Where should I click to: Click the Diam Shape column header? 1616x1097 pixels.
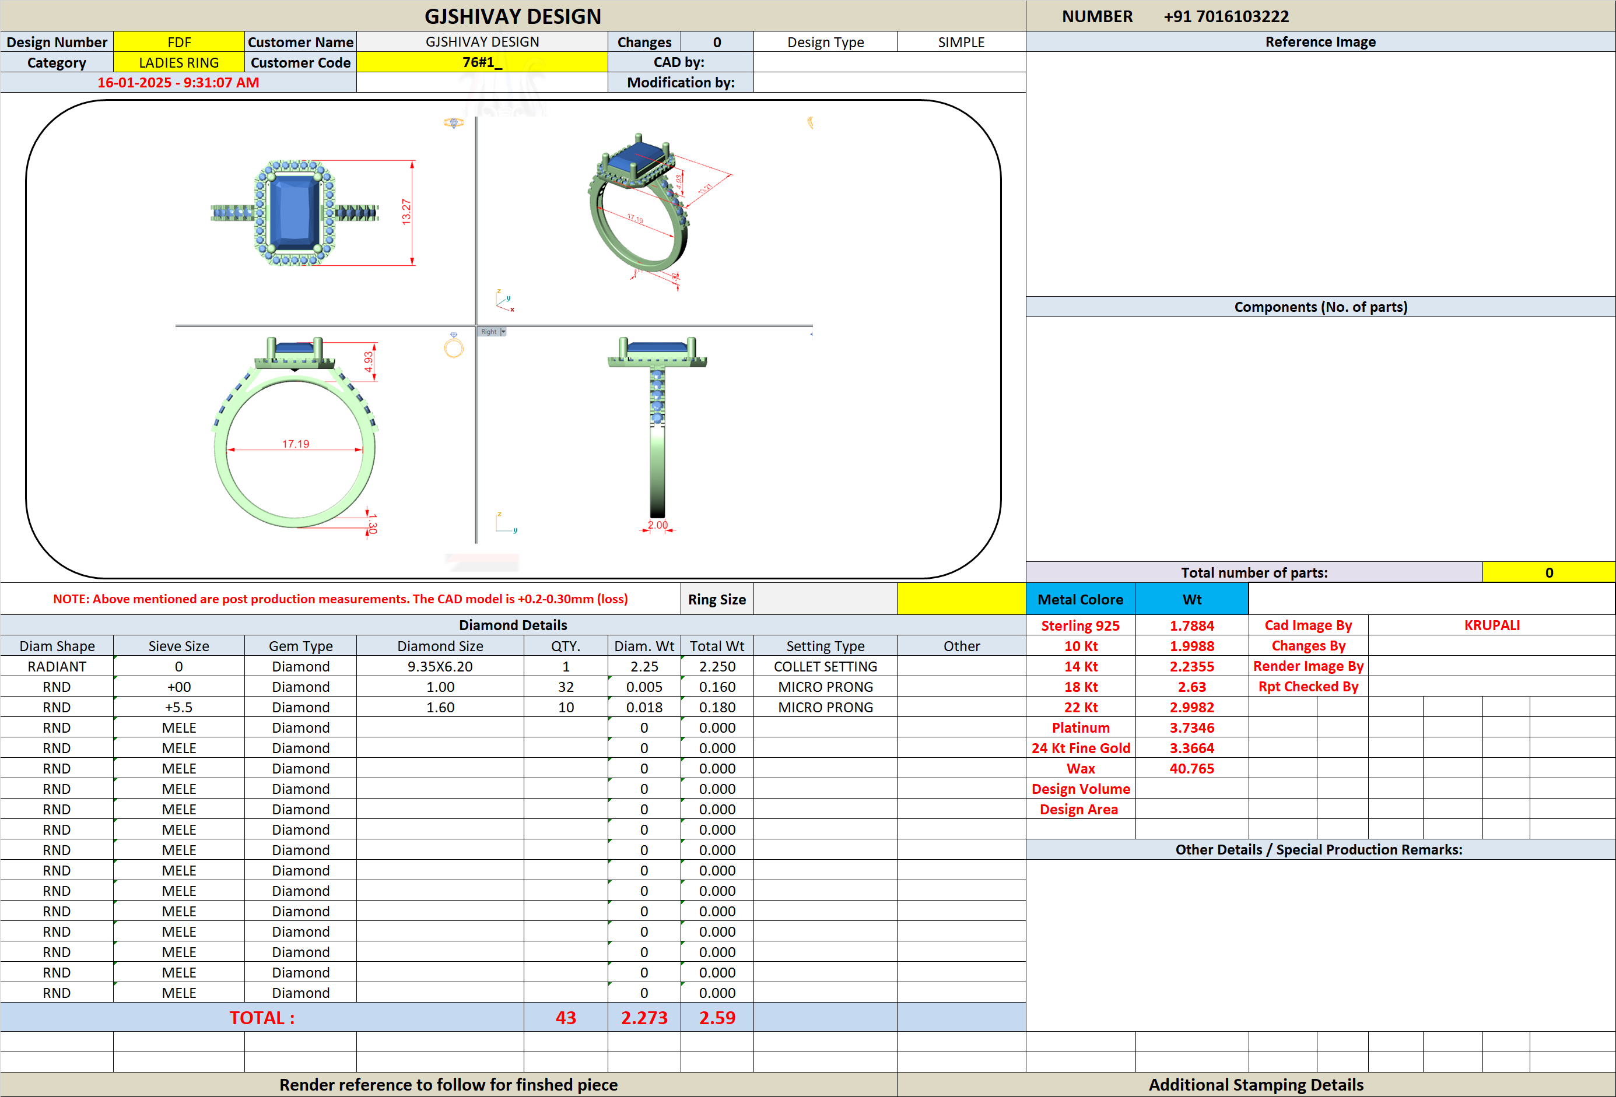tap(57, 646)
